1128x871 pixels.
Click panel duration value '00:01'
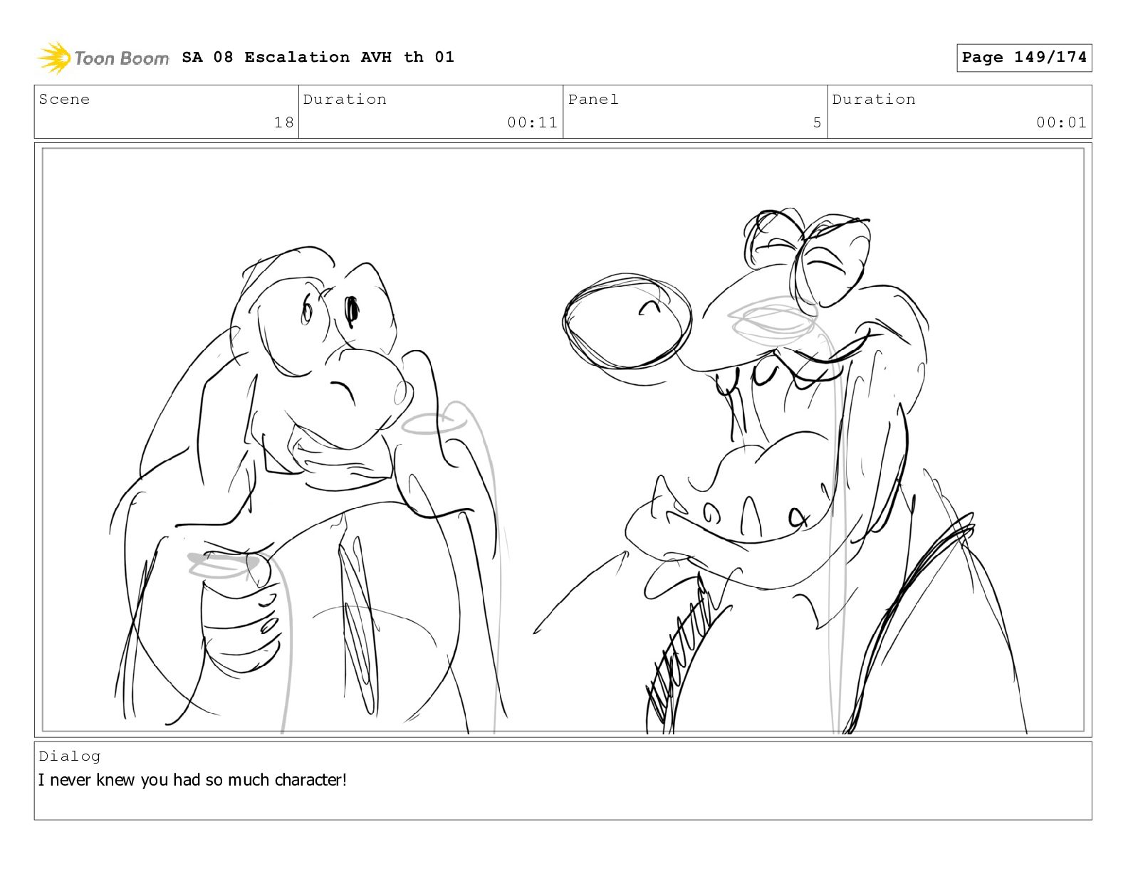click(x=1061, y=122)
